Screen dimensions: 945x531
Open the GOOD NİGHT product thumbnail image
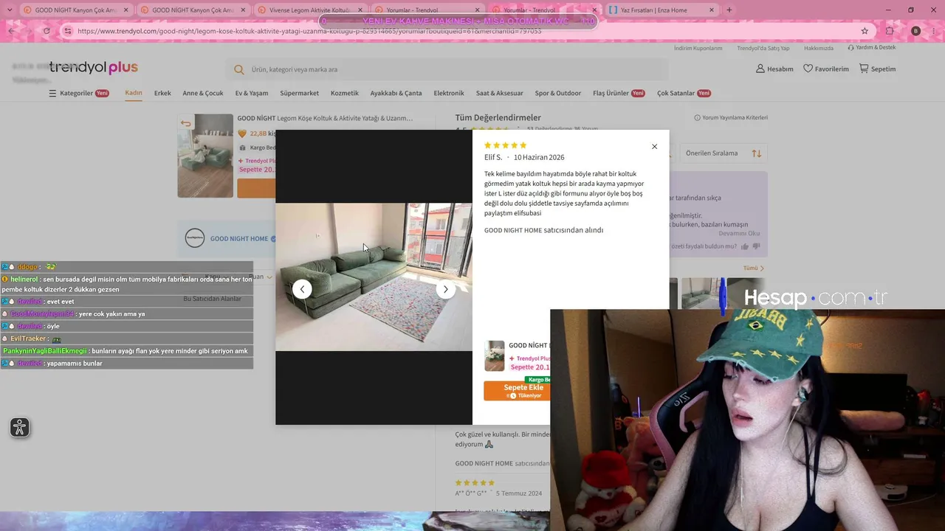pos(205,156)
